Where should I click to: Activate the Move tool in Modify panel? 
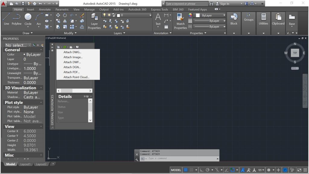(x=58, y=15)
